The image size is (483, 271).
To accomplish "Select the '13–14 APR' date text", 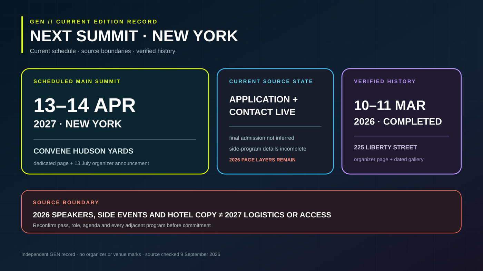I will click(x=85, y=105).
